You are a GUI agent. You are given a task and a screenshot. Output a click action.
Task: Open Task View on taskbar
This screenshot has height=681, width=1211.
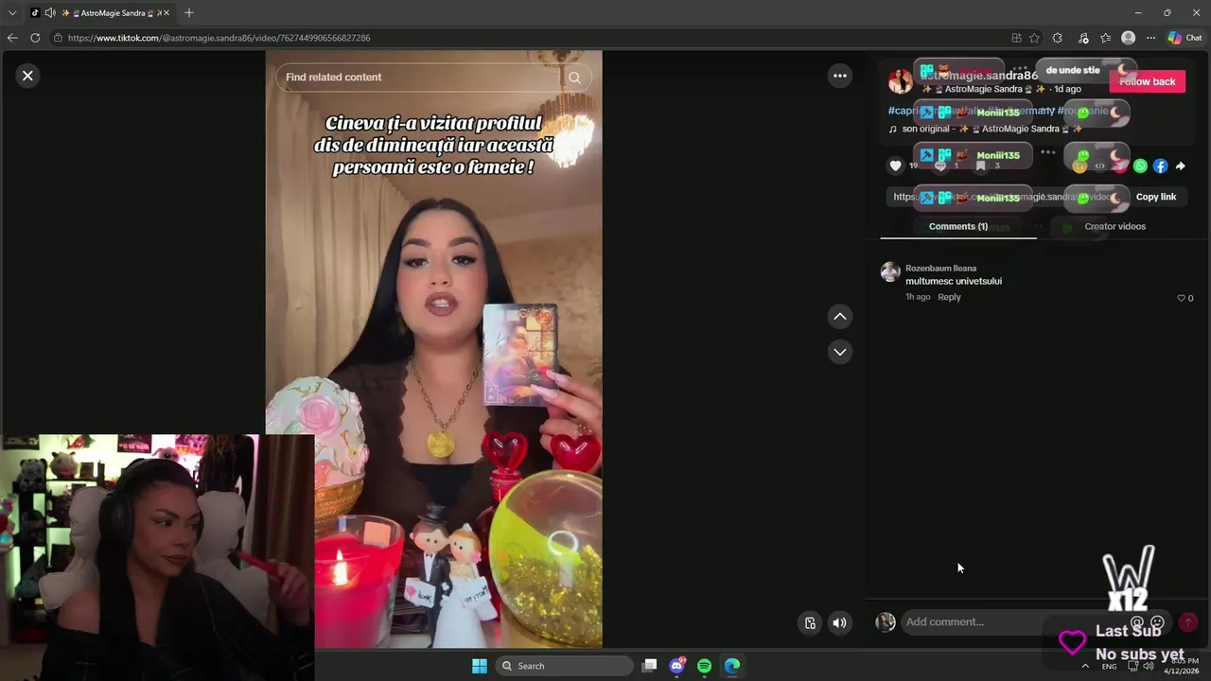(649, 666)
